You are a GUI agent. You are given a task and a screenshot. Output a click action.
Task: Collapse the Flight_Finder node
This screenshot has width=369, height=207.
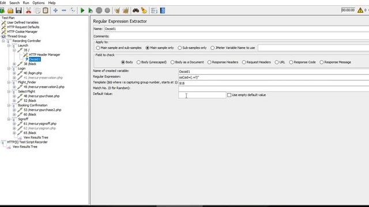point(9,82)
